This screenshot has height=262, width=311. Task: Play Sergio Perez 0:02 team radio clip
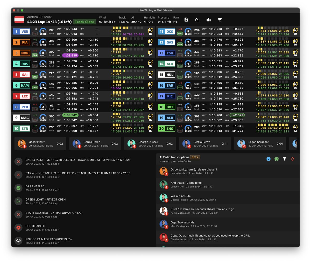(95, 144)
